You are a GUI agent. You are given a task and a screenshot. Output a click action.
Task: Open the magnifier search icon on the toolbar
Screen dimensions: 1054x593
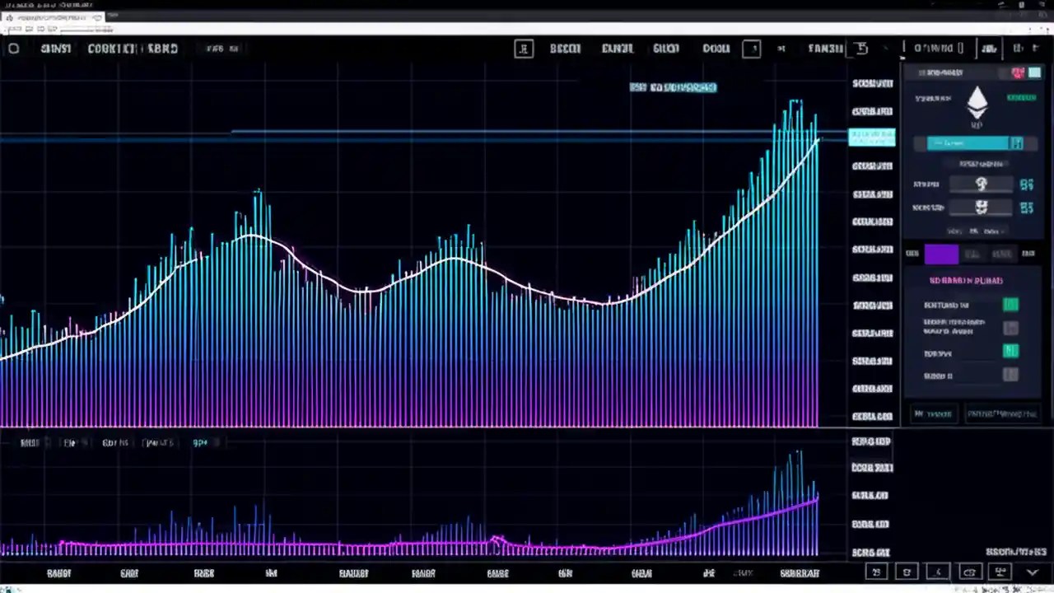[x=524, y=49]
